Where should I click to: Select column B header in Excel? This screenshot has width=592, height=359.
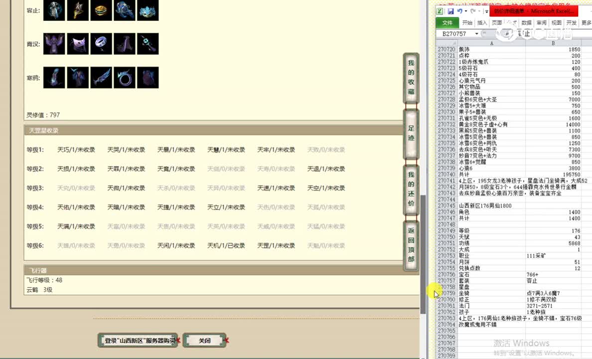point(553,43)
